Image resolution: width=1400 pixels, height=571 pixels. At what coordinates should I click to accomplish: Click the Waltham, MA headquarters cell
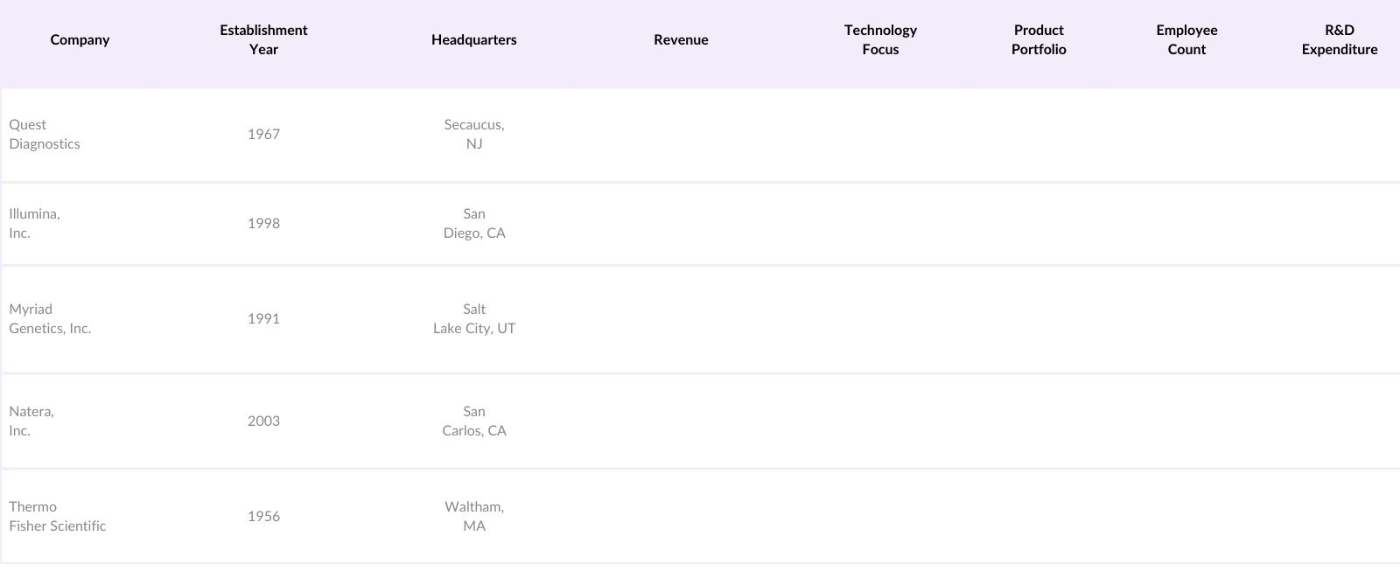(474, 517)
